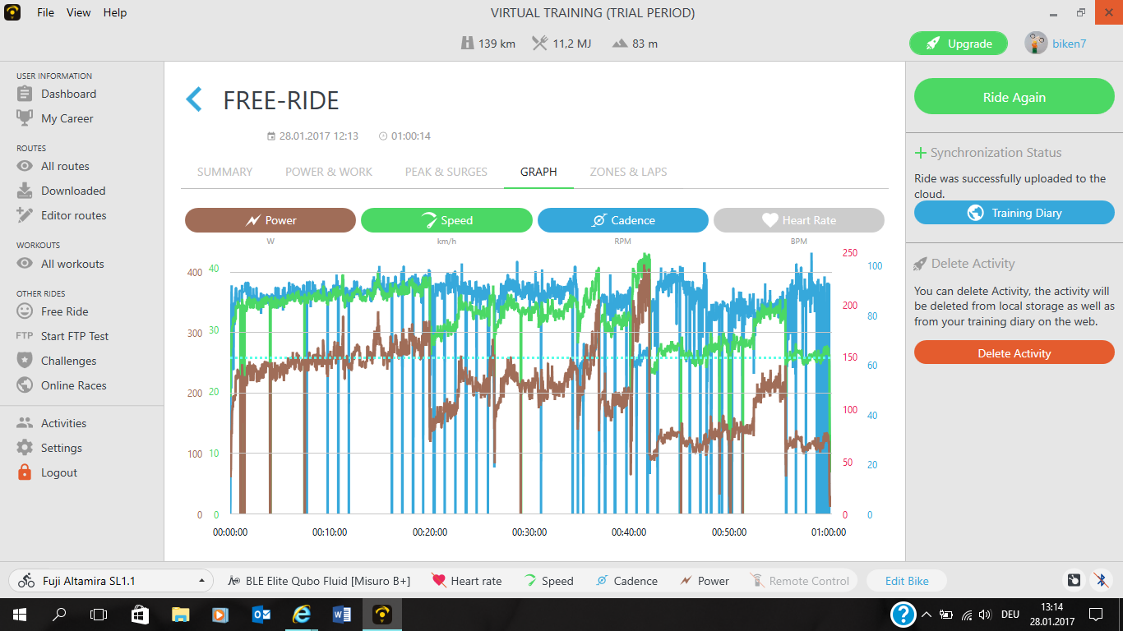
Task: Click the biken7 profile avatar
Action: pos(1036,44)
